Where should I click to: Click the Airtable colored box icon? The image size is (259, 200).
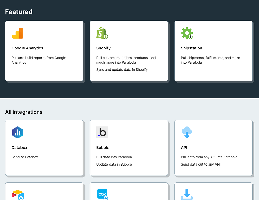point(17,195)
